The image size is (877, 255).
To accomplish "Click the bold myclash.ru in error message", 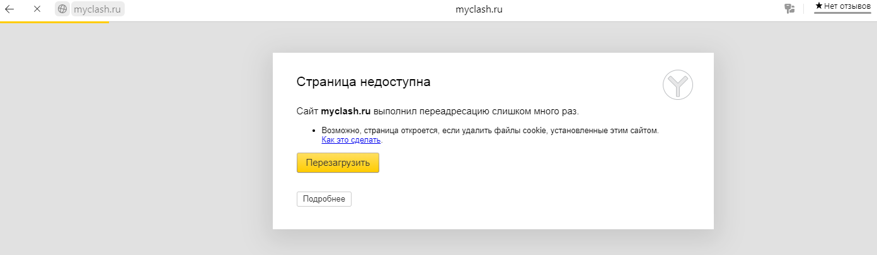I will coord(345,111).
